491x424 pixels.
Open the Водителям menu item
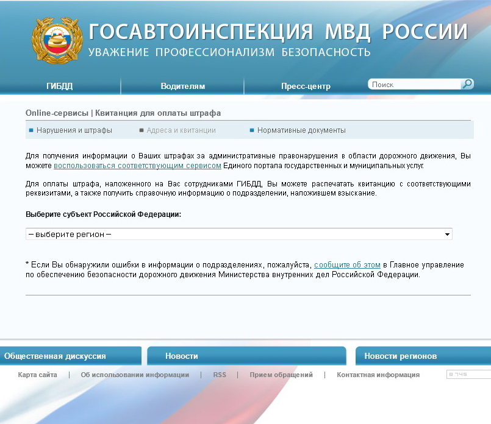pyautogui.click(x=182, y=87)
